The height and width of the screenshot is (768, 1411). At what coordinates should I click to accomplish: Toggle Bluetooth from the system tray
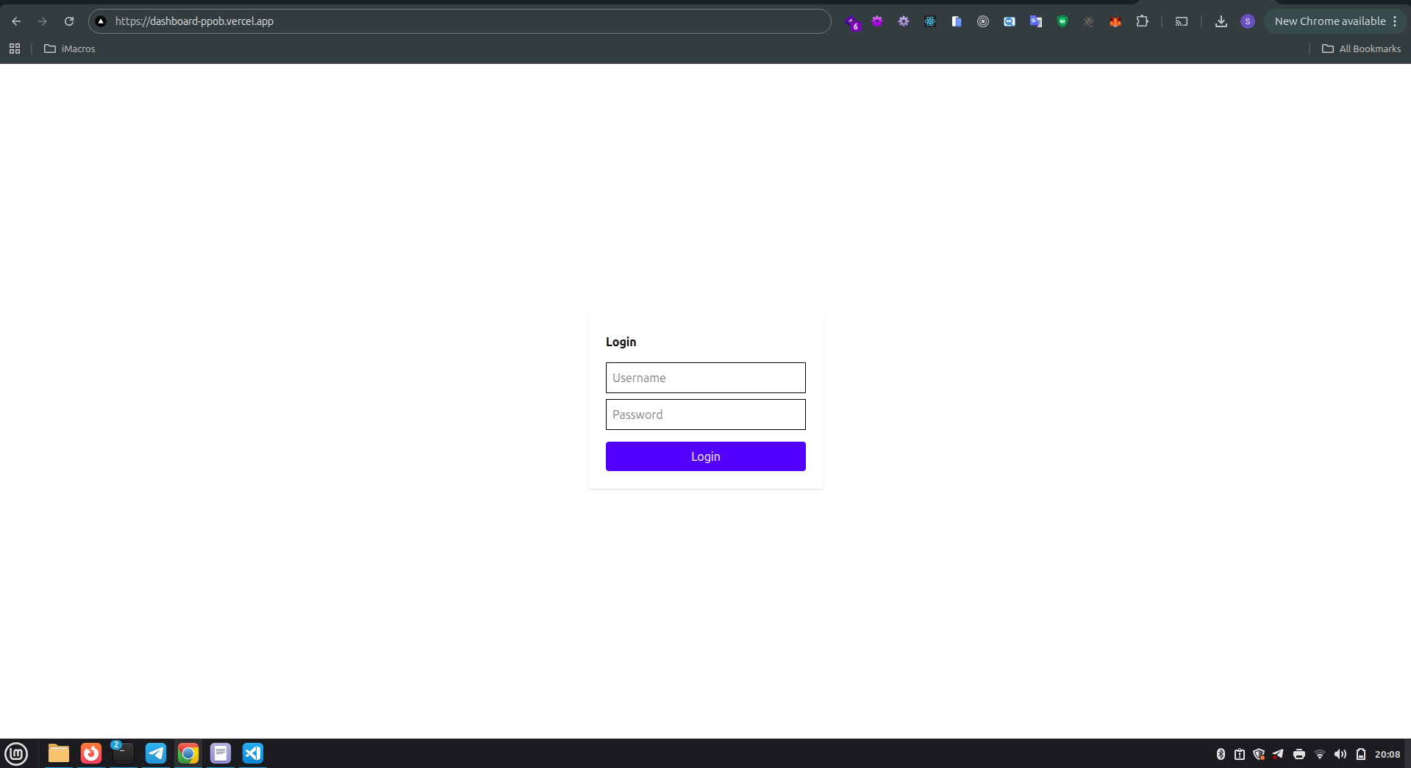(x=1221, y=753)
